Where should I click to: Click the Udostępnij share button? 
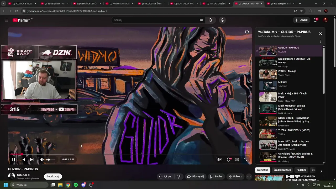[195, 176]
